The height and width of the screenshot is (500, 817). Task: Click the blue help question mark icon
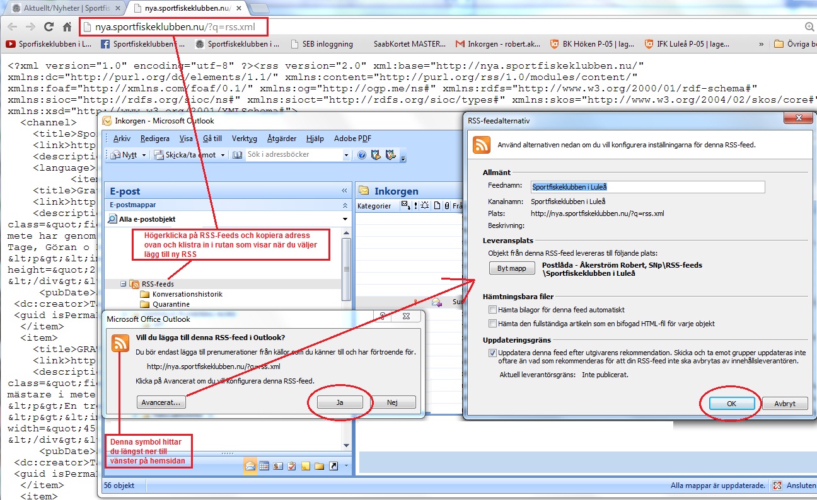(362, 155)
